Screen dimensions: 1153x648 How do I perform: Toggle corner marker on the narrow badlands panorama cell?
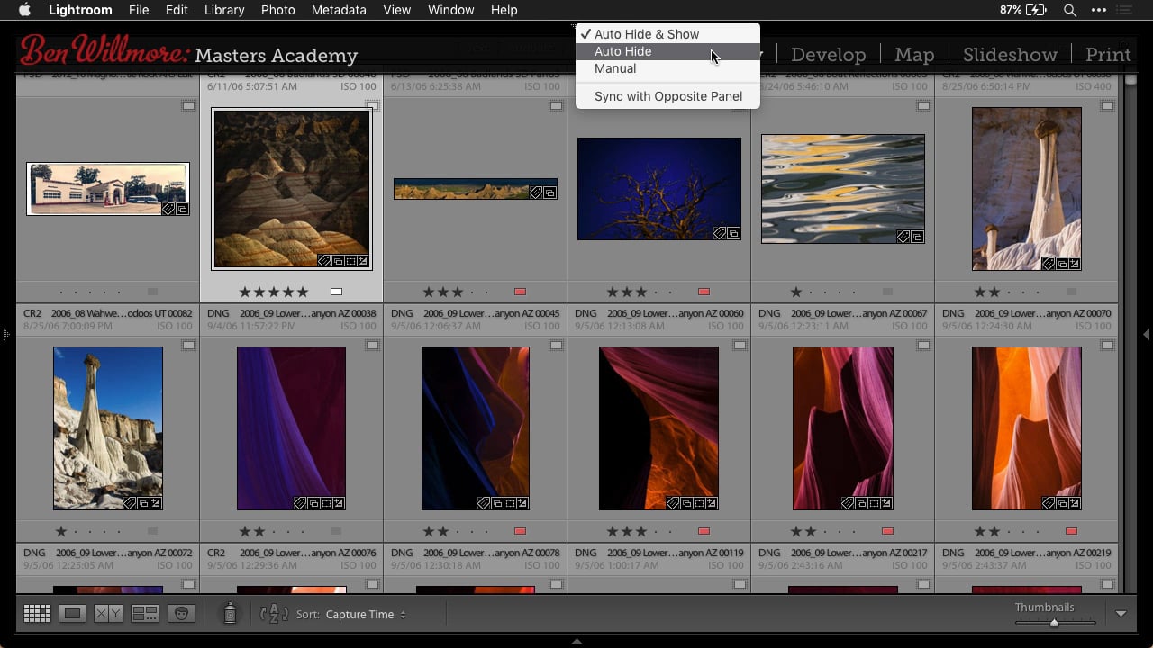tap(556, 106)
